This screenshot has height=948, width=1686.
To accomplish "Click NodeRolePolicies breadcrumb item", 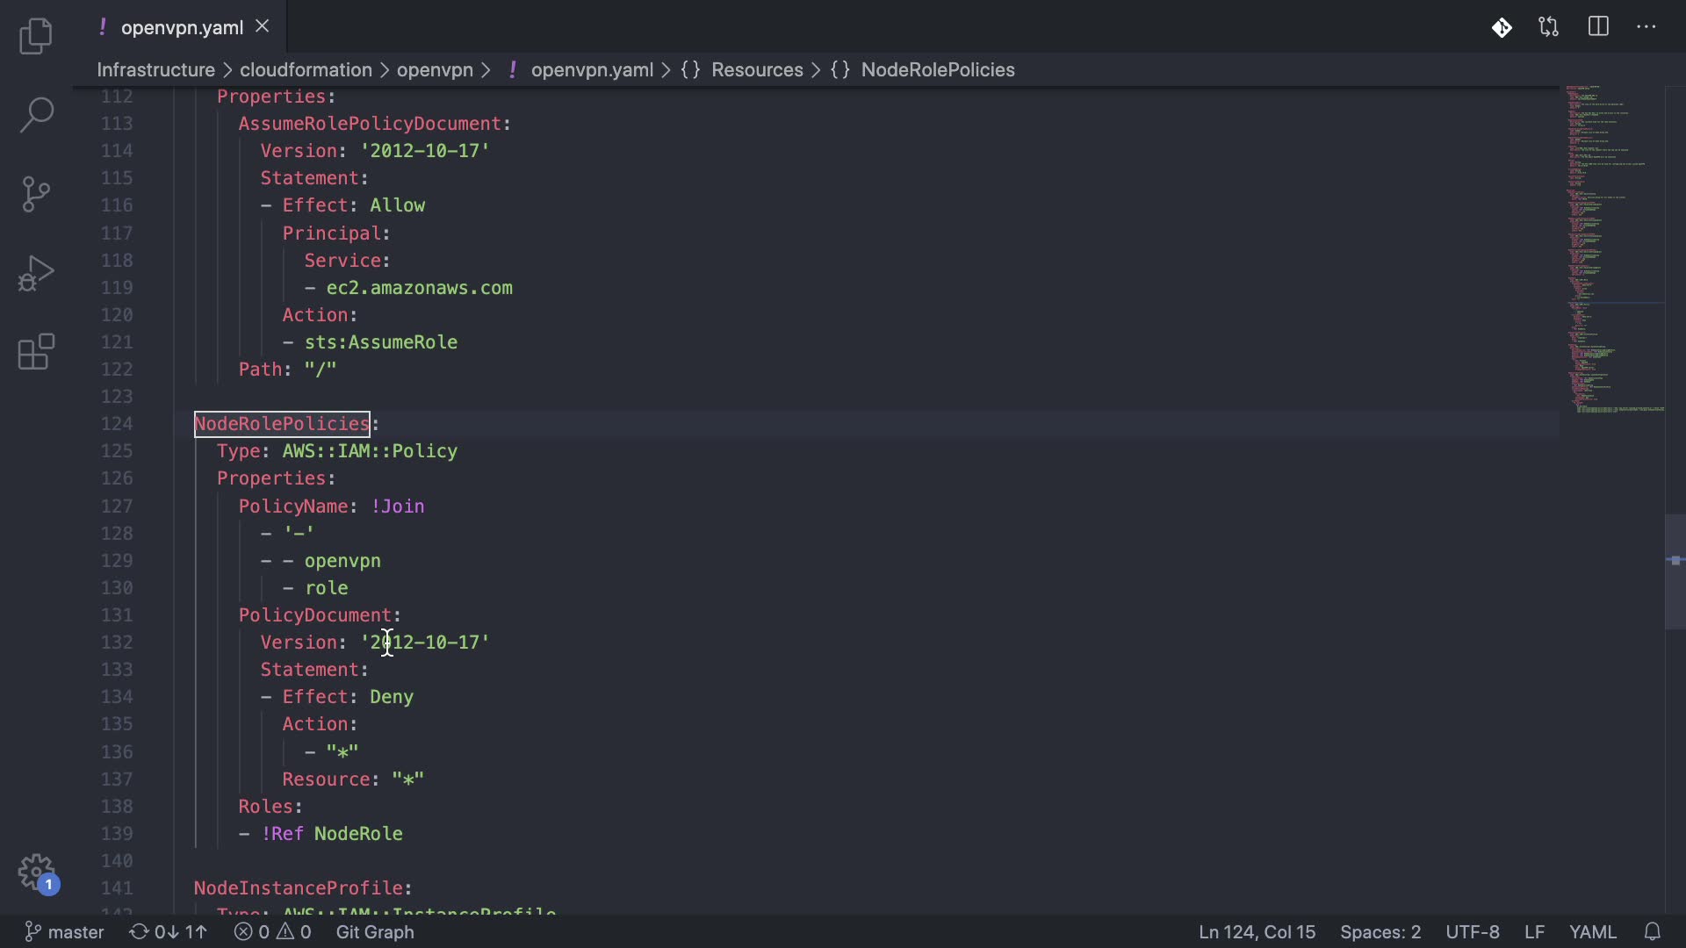I will pos(937,70).
